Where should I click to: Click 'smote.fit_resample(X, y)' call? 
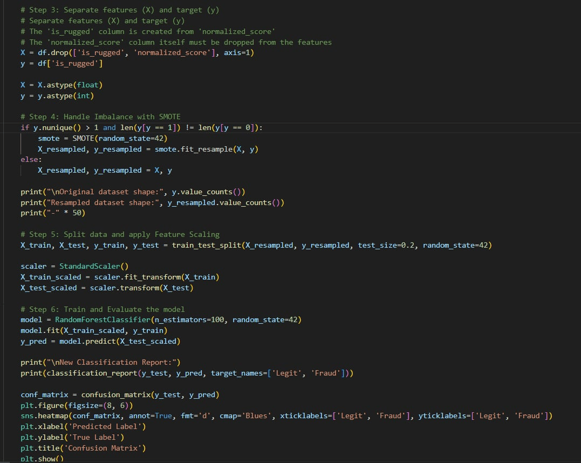tap(207, 149)
